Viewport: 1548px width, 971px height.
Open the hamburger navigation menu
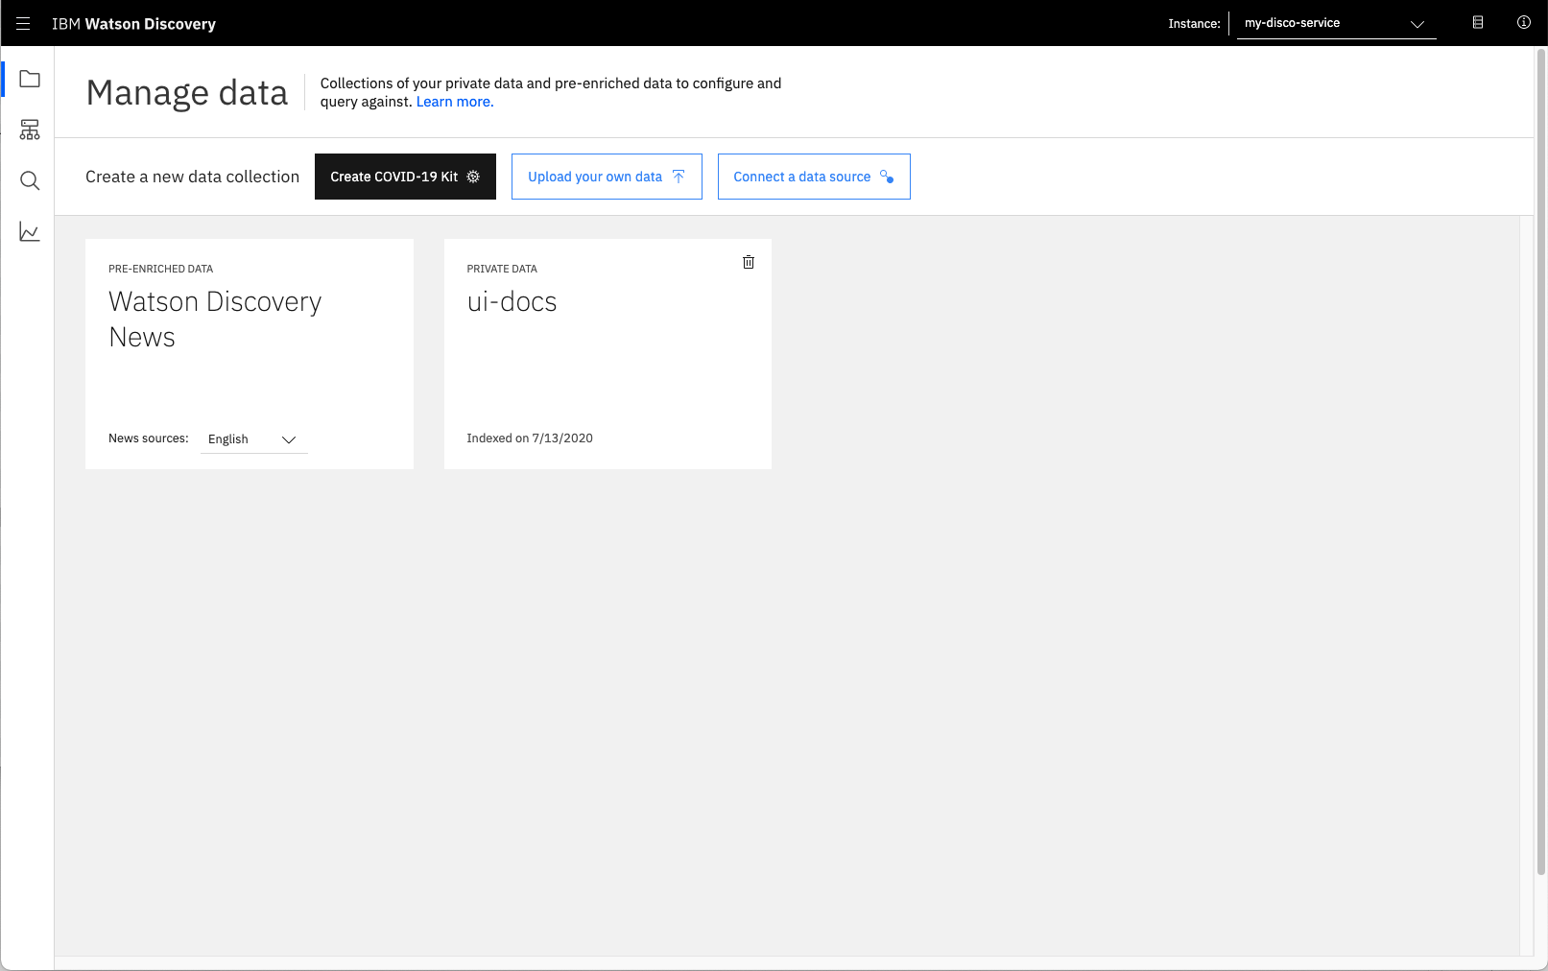pos(23,23)
